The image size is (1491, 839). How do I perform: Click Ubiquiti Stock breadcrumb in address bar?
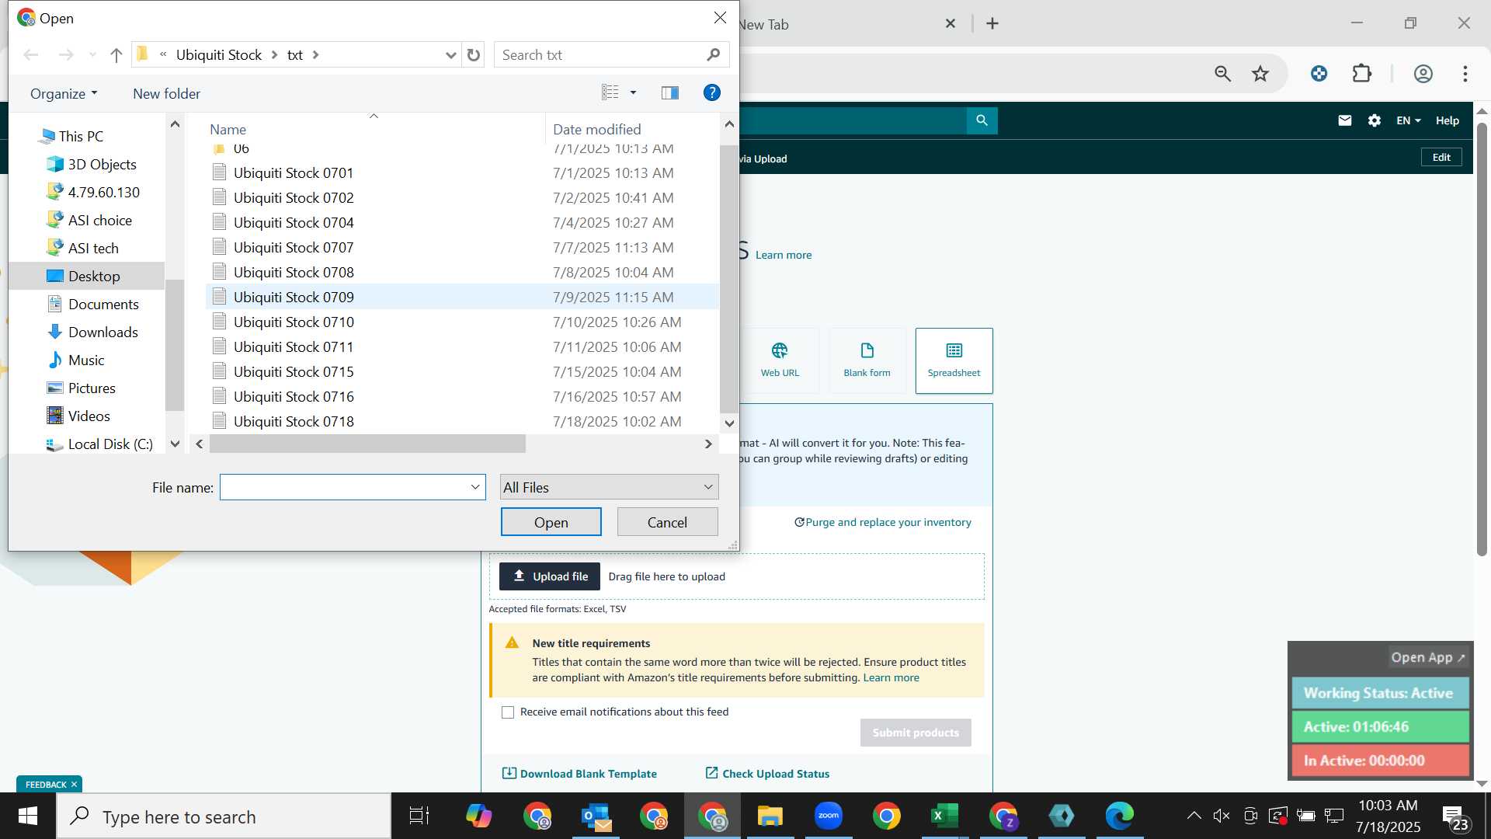[x=218, y=55]
